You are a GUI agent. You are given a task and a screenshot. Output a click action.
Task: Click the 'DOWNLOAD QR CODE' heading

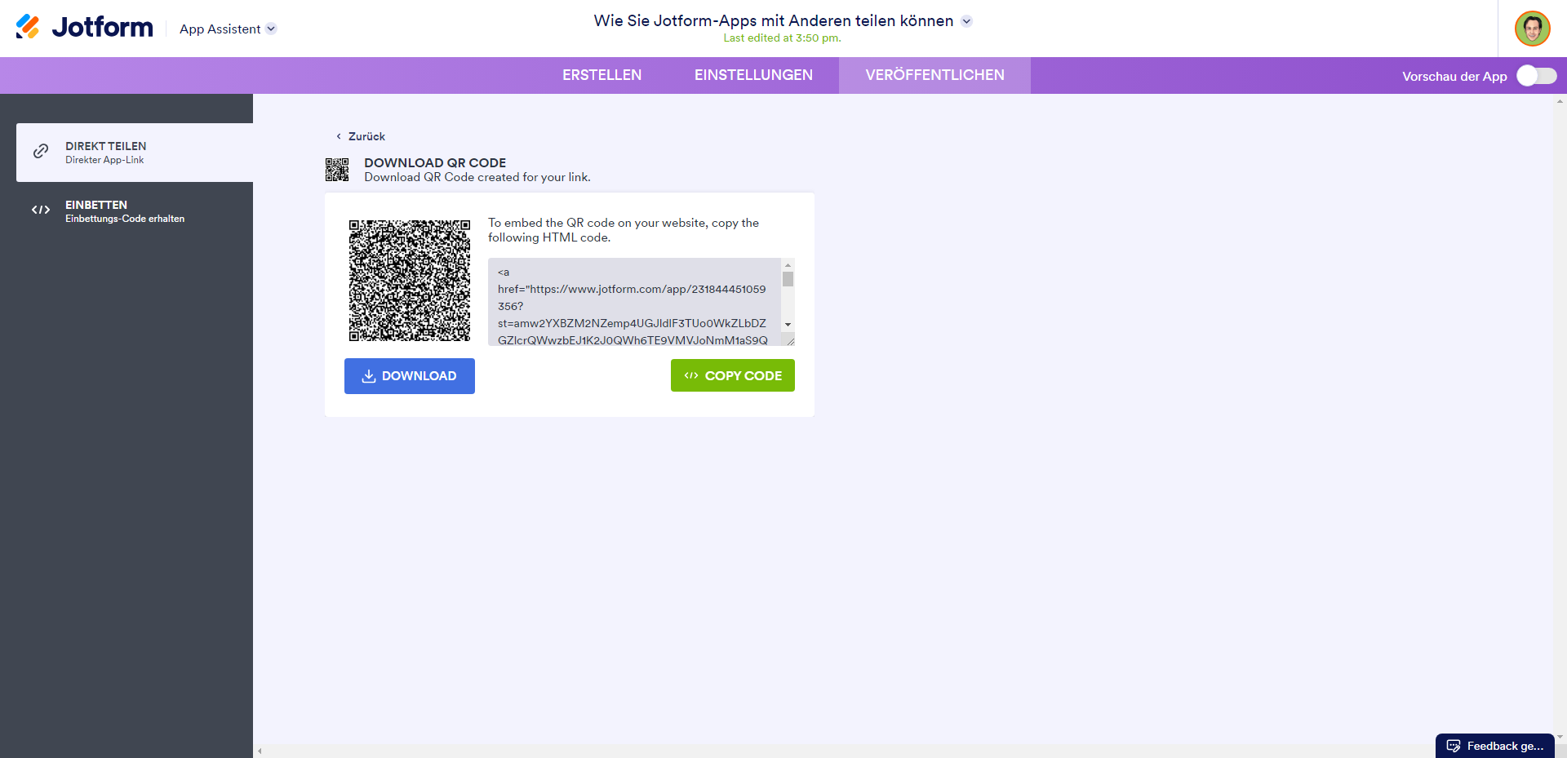click(x=435, y=163)
